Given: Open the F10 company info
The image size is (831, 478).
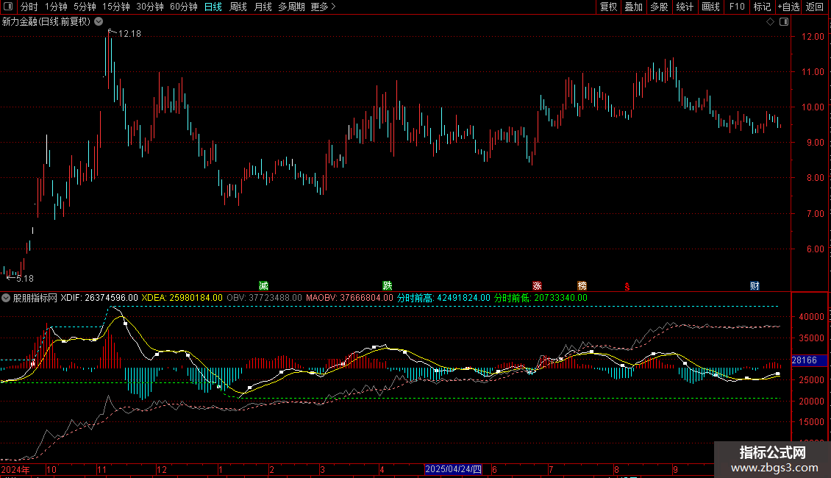Looking at the screenshot, I should (737, 7).
